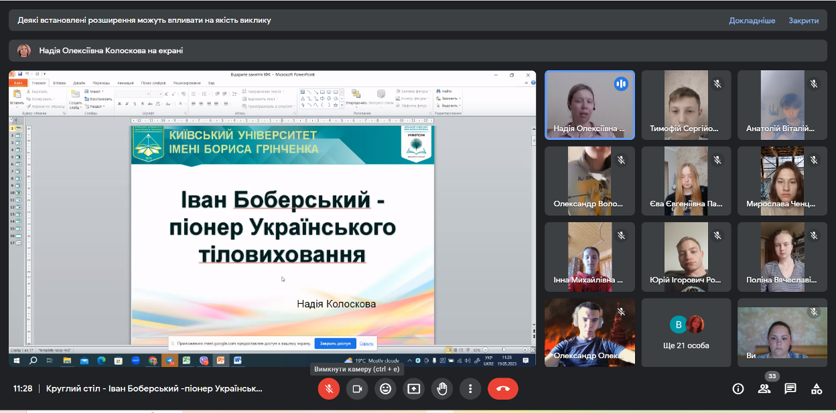Expand the 'Ще 21 особа' participants tile
Image resolution: width=836 pixels, height=413 pixels.
click(x=686, y=333)
